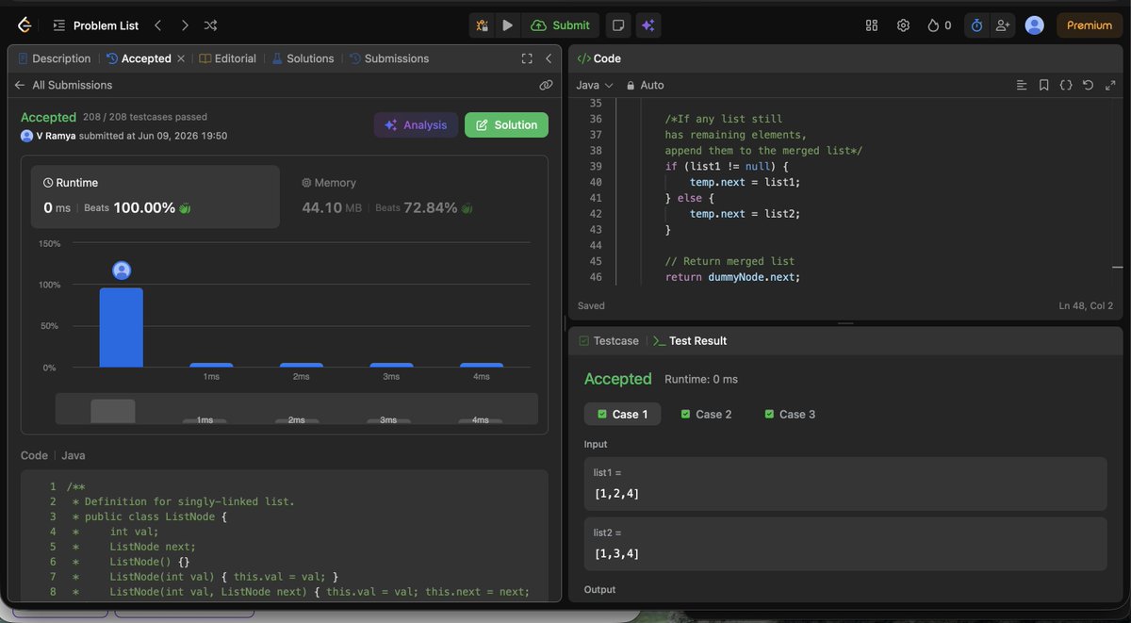Click the streak flame counter
Viewport: 1131px width, 623px height.
click(939, 25)
